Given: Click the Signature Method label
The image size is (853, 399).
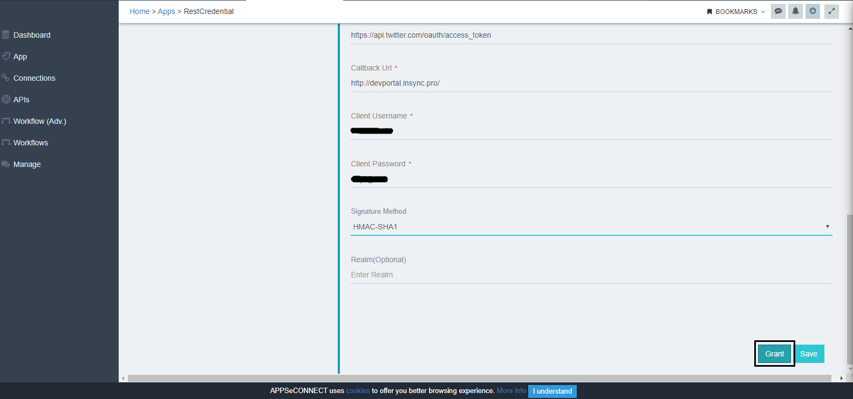Looking at the screenshot, I should tap(378, 212).
